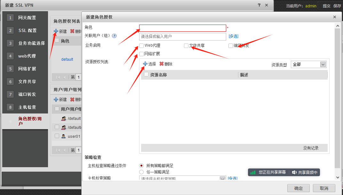This screenshot has height=195, width=343.
Task: Enable the 端口转发 checkbox
Action: (230, 46)
